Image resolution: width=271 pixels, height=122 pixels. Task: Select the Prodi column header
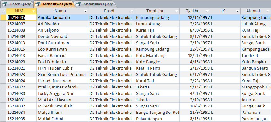pos(112,11)
